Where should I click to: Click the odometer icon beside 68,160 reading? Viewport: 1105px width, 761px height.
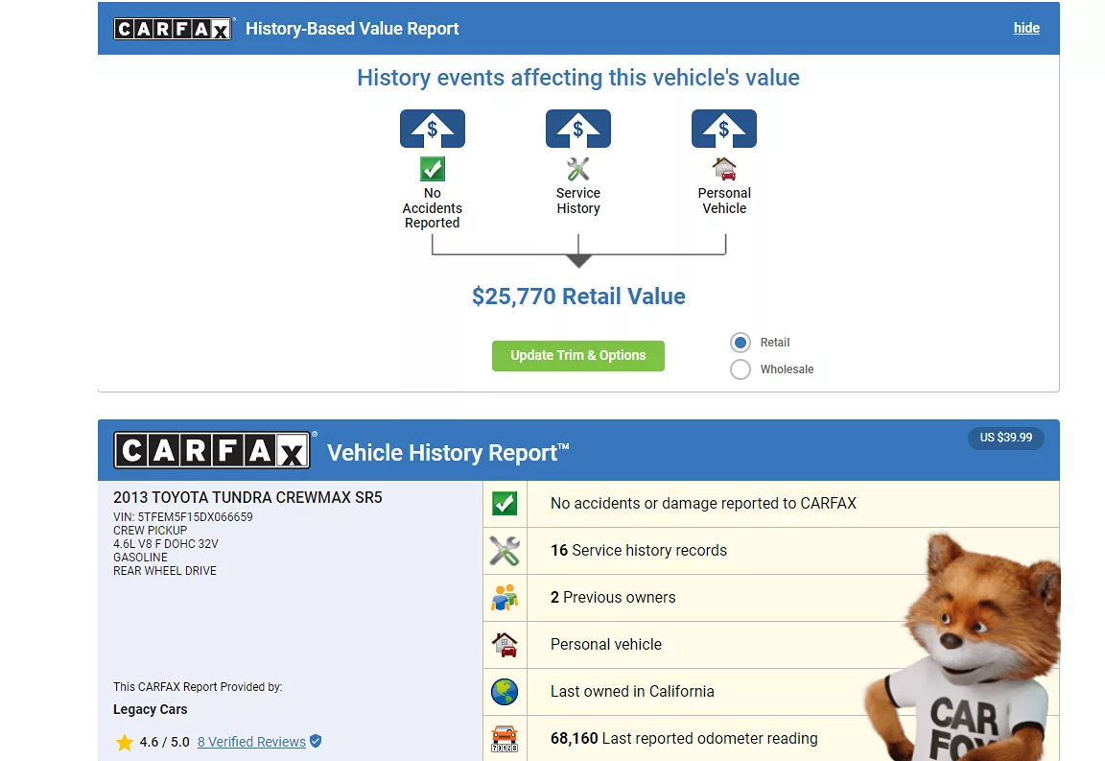[505, 739]
